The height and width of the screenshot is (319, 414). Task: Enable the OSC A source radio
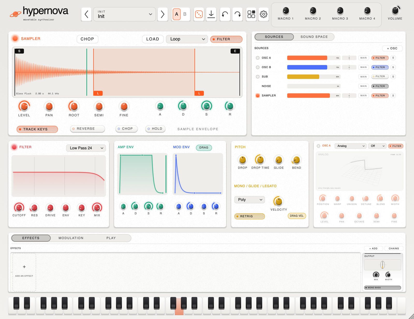click(x=257, y=58)
